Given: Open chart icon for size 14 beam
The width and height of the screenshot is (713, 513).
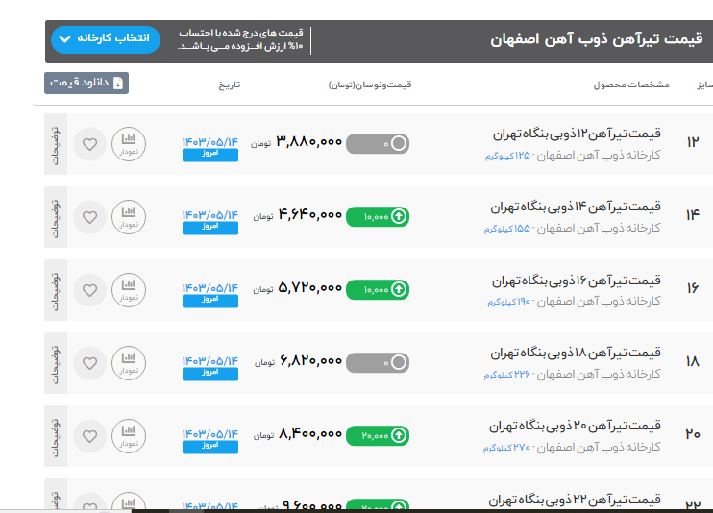Looking at the screenshot, I should (129, 217).
